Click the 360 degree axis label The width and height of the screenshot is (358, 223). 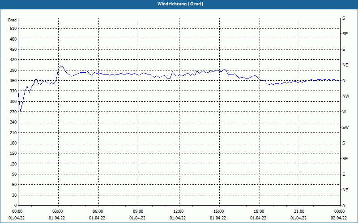click(x=13, y=81)
